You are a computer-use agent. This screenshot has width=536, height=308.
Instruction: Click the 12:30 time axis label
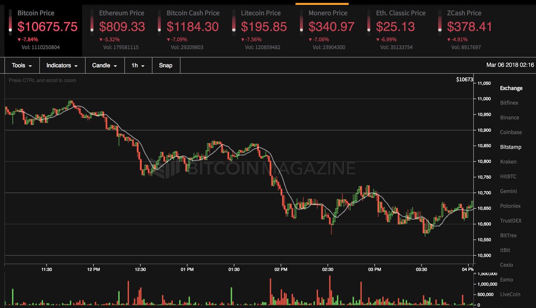tap(140, 270)
